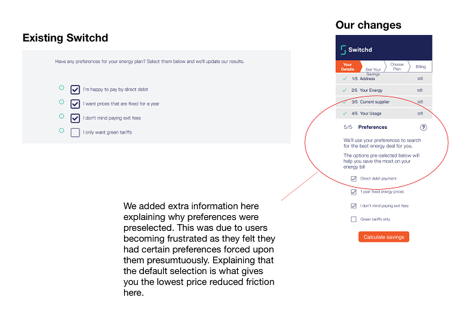The height and width of the screenshot is (322, 466).
Task: Click the Switchd logo icon
Action: pos(343,50)
